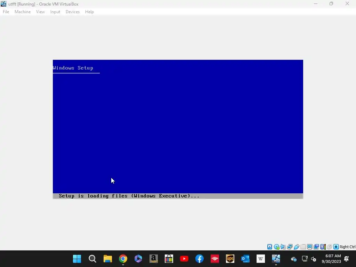Viewport: 356px width, 267px height.
Task: Open Outlook from the taskbar
Action: point(245,259)
